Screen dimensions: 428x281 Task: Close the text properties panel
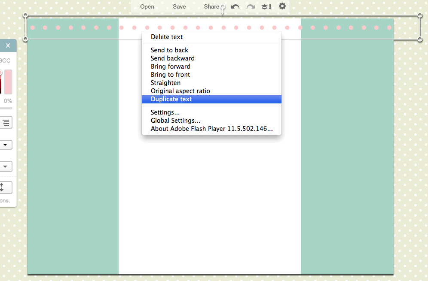pyautogui.click(x=8, y=45)
